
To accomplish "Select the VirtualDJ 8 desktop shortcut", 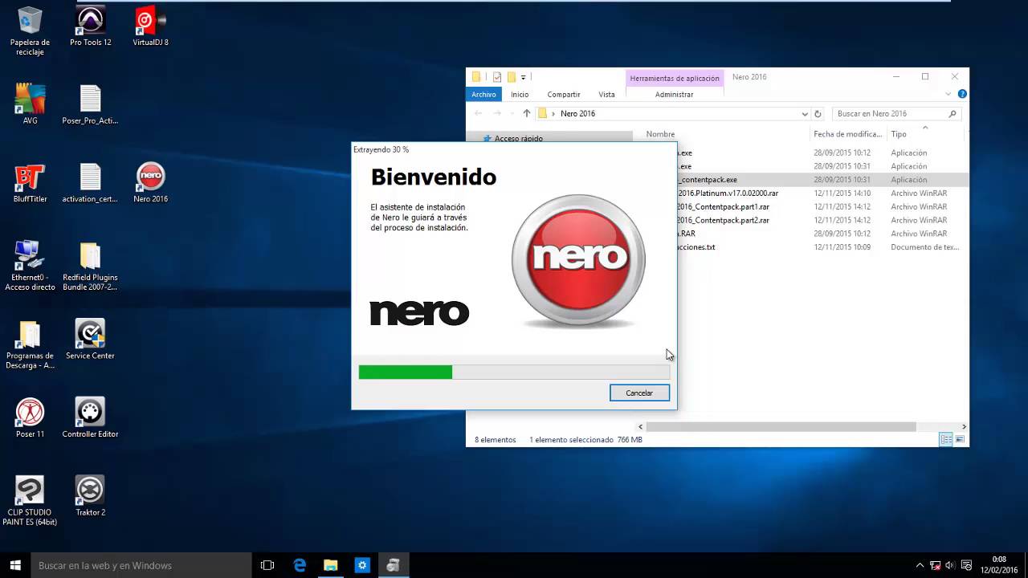I will coord(150,27).
